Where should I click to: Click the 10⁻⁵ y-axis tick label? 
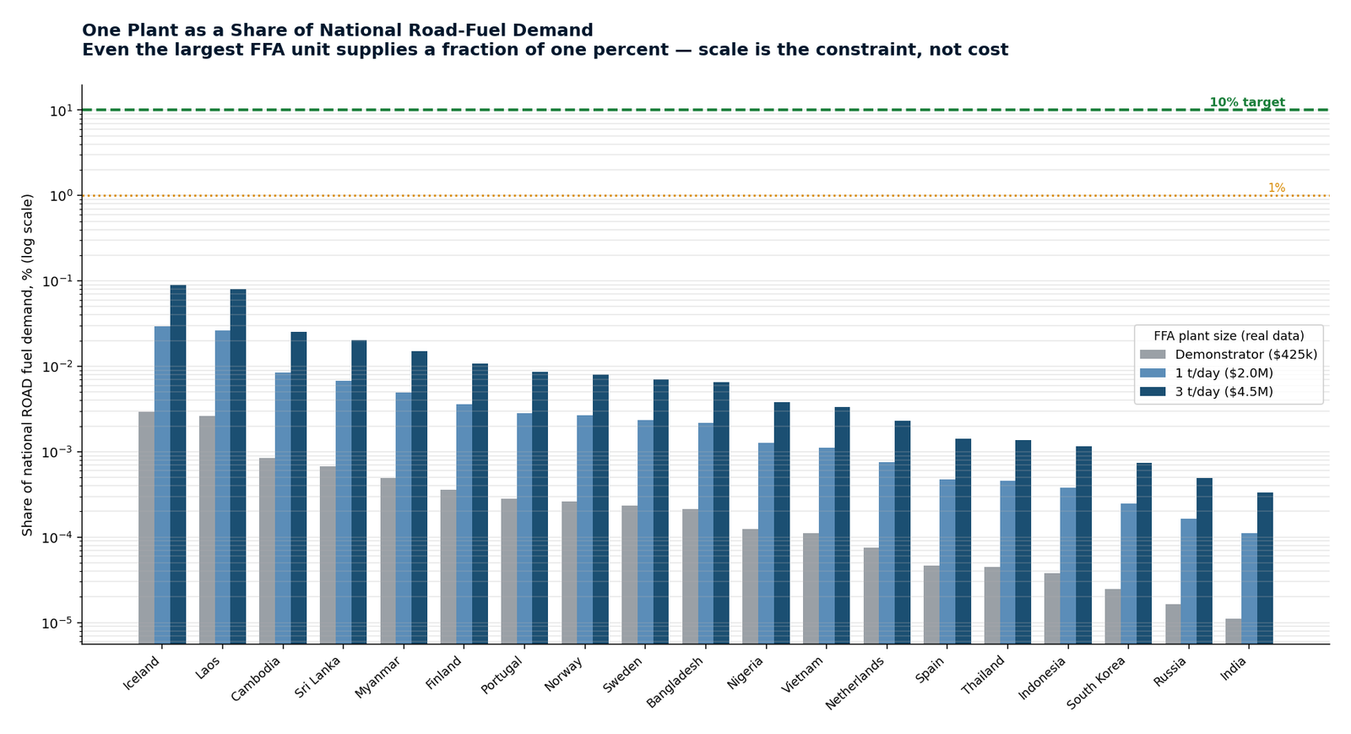pyautogui.click(x=58, y=623)
